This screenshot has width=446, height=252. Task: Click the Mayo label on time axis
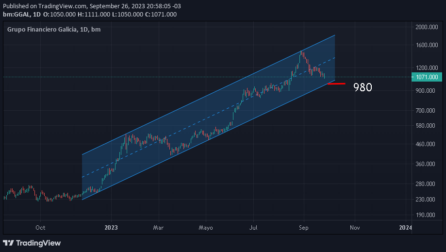pyautogui.click(x=206, y=227)
